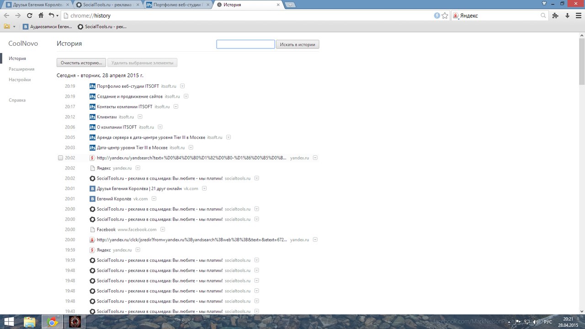Open a new tab with the plus button
This screenshot has height=329, width=585.
tap(290, 5)
